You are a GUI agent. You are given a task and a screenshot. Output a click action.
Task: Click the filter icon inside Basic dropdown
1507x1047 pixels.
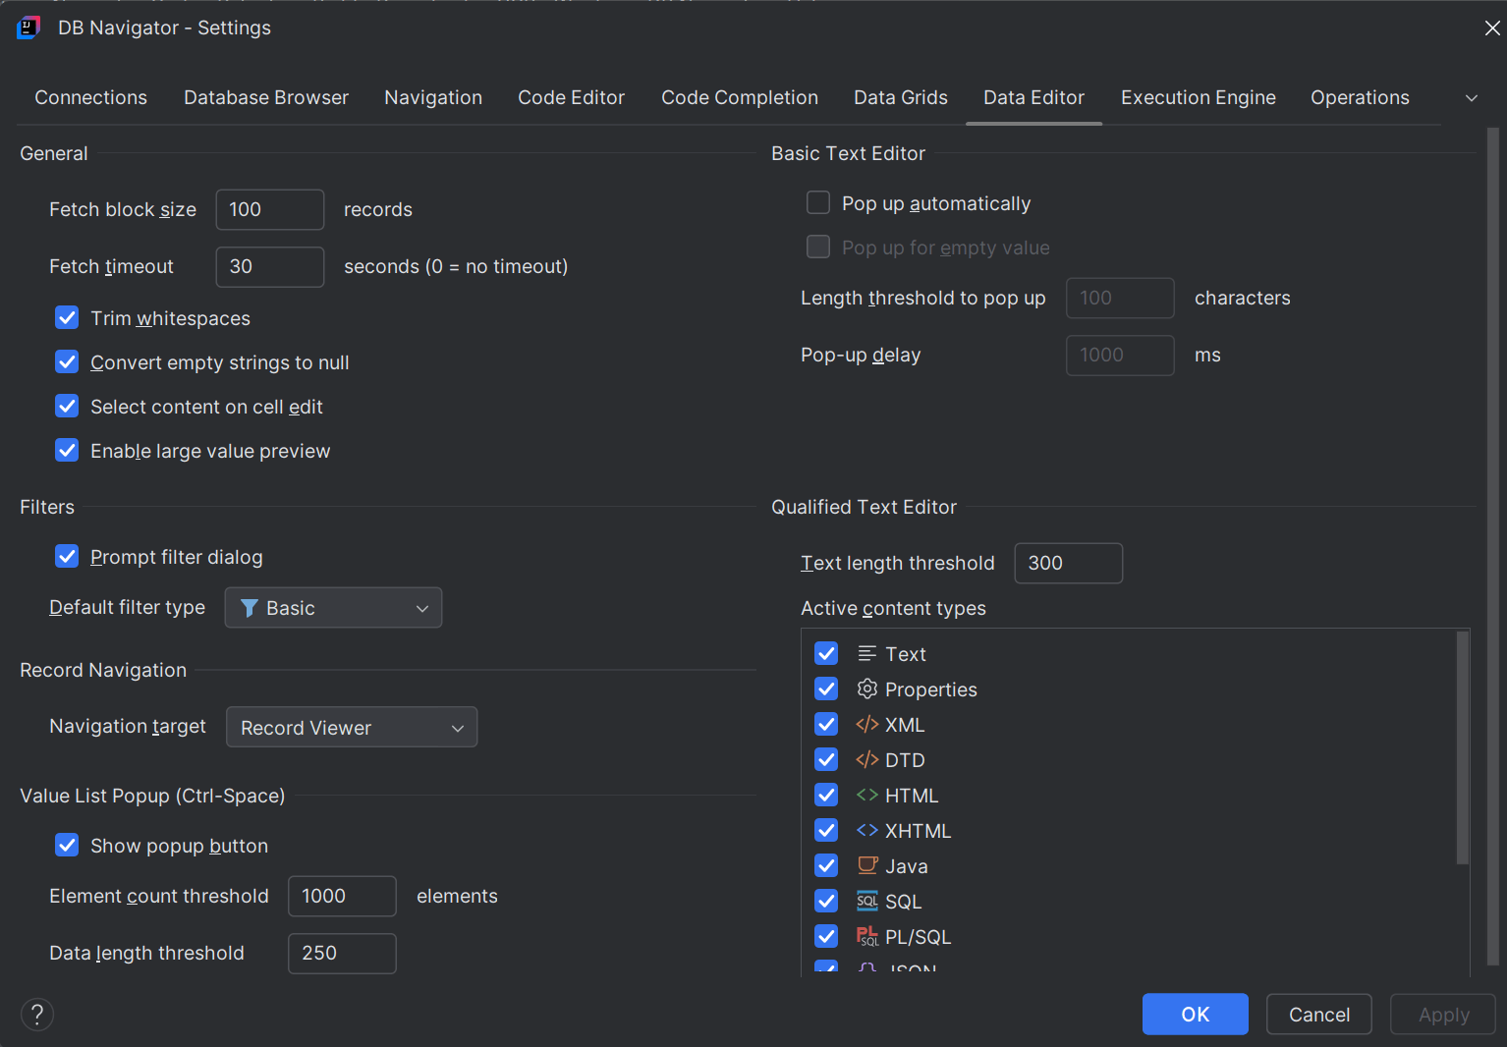(x=251, y=607)
